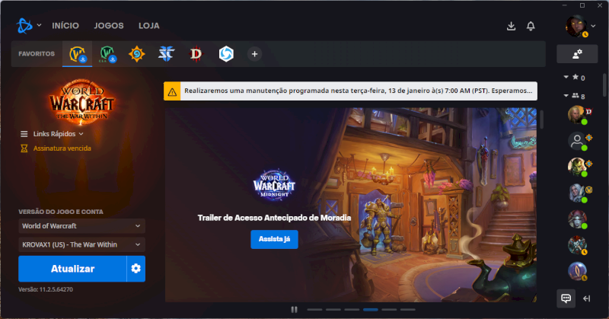The height and width of the screenshot is (319, 609).
Task: Open friend with generic silhouette avatar
Action: point(577,141)
